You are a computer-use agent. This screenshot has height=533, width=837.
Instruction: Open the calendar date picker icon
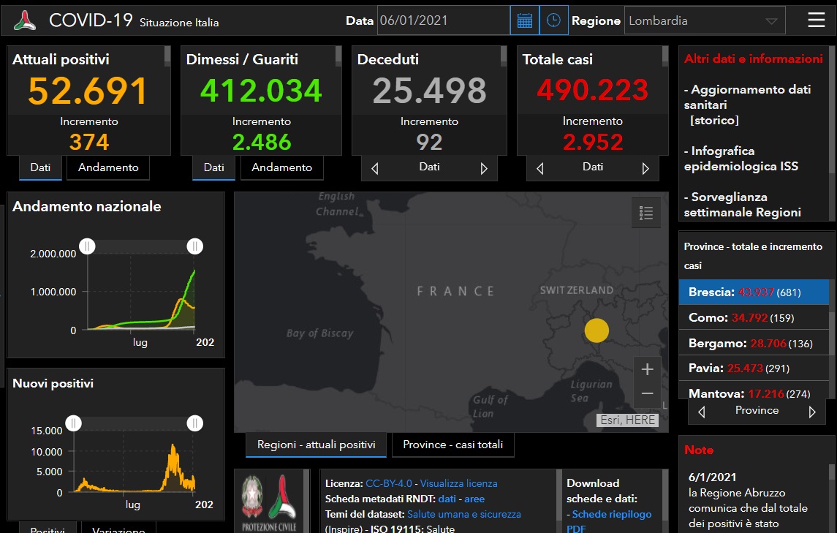[x=524, y=20]
